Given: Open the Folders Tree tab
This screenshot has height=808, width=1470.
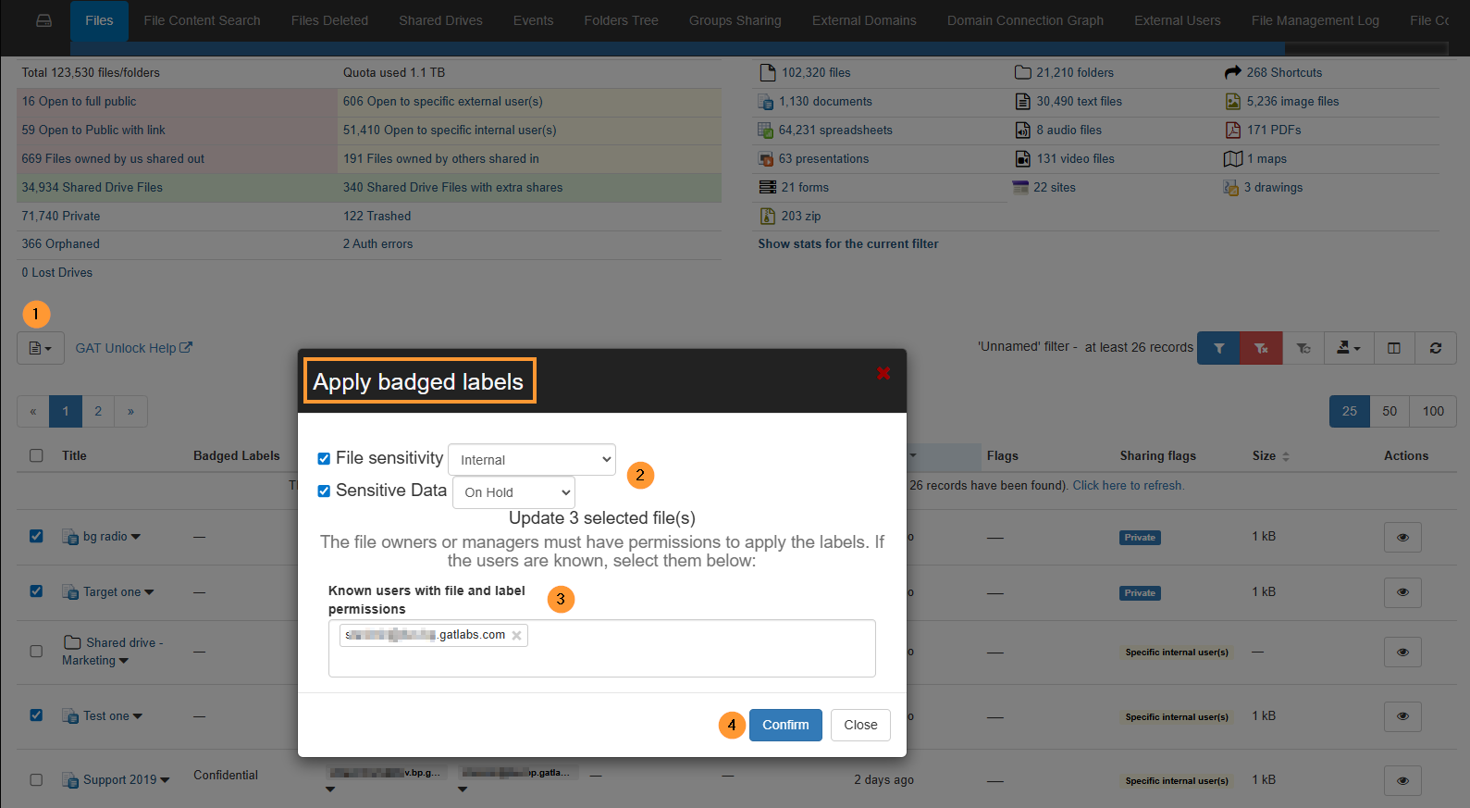Looking at the screenshot, I should 621,20.
